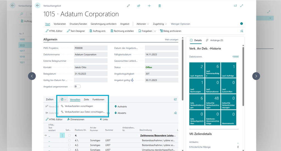This screenshot has height=151, width=281.
Task: Click the search icon in Verkaufsangebote list behind
Action: click(x=21, y=14)
